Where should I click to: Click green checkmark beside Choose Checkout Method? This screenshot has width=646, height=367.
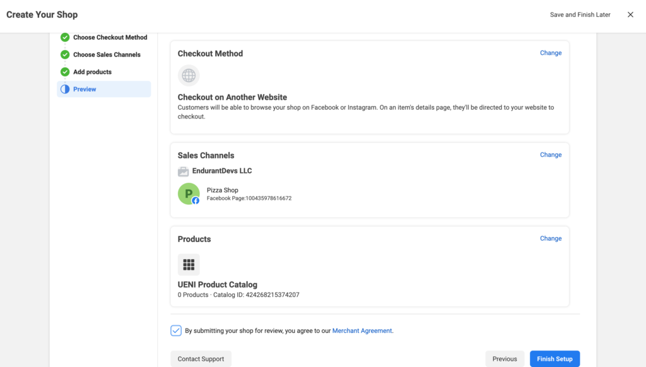coord(65,37)
